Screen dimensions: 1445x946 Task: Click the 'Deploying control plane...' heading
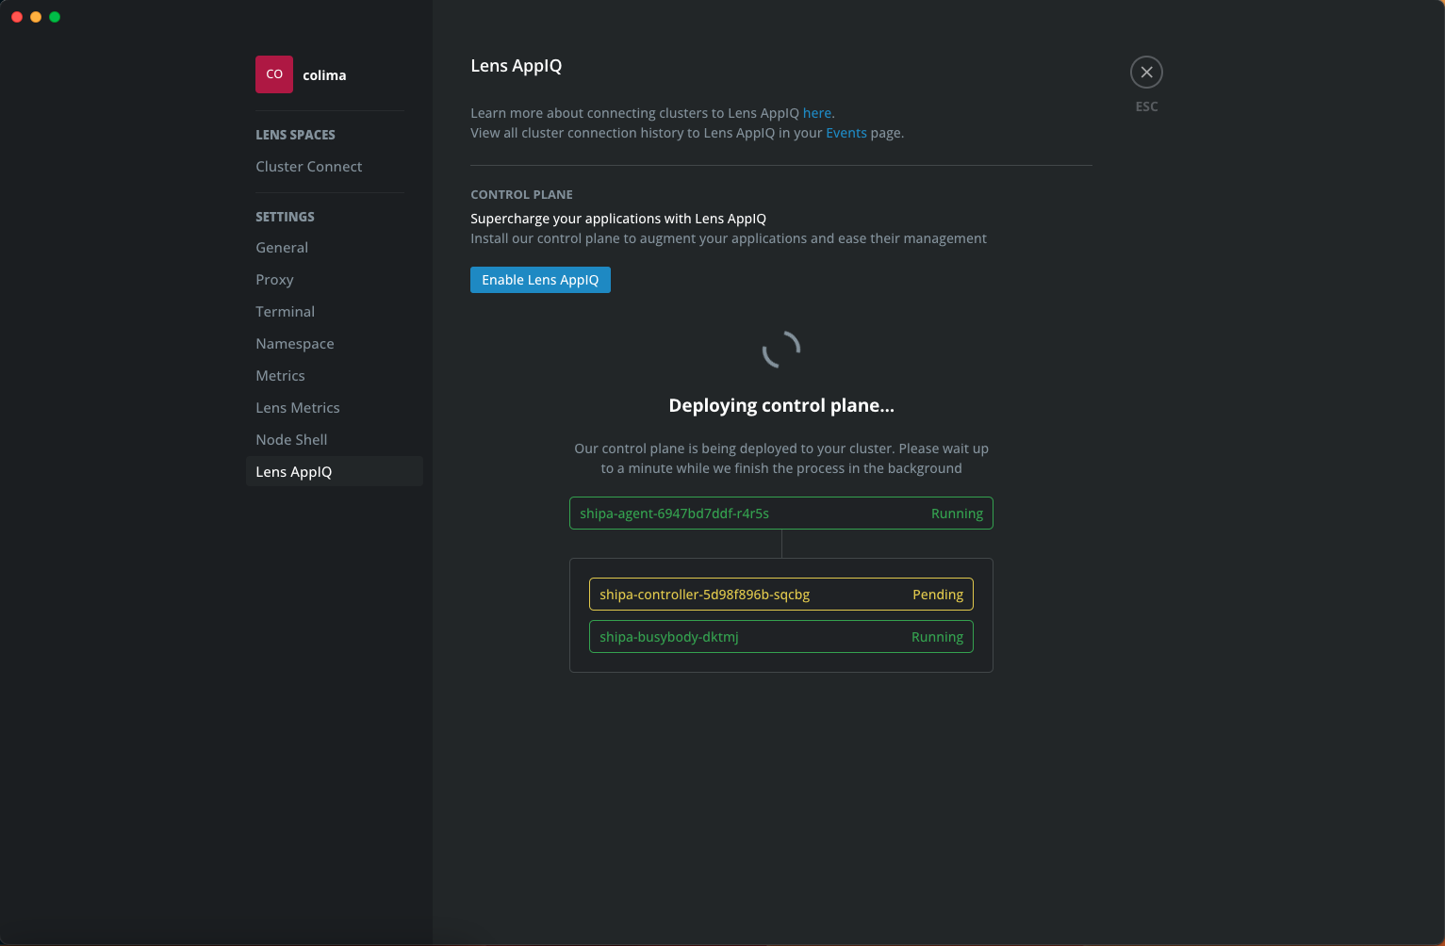781,406
